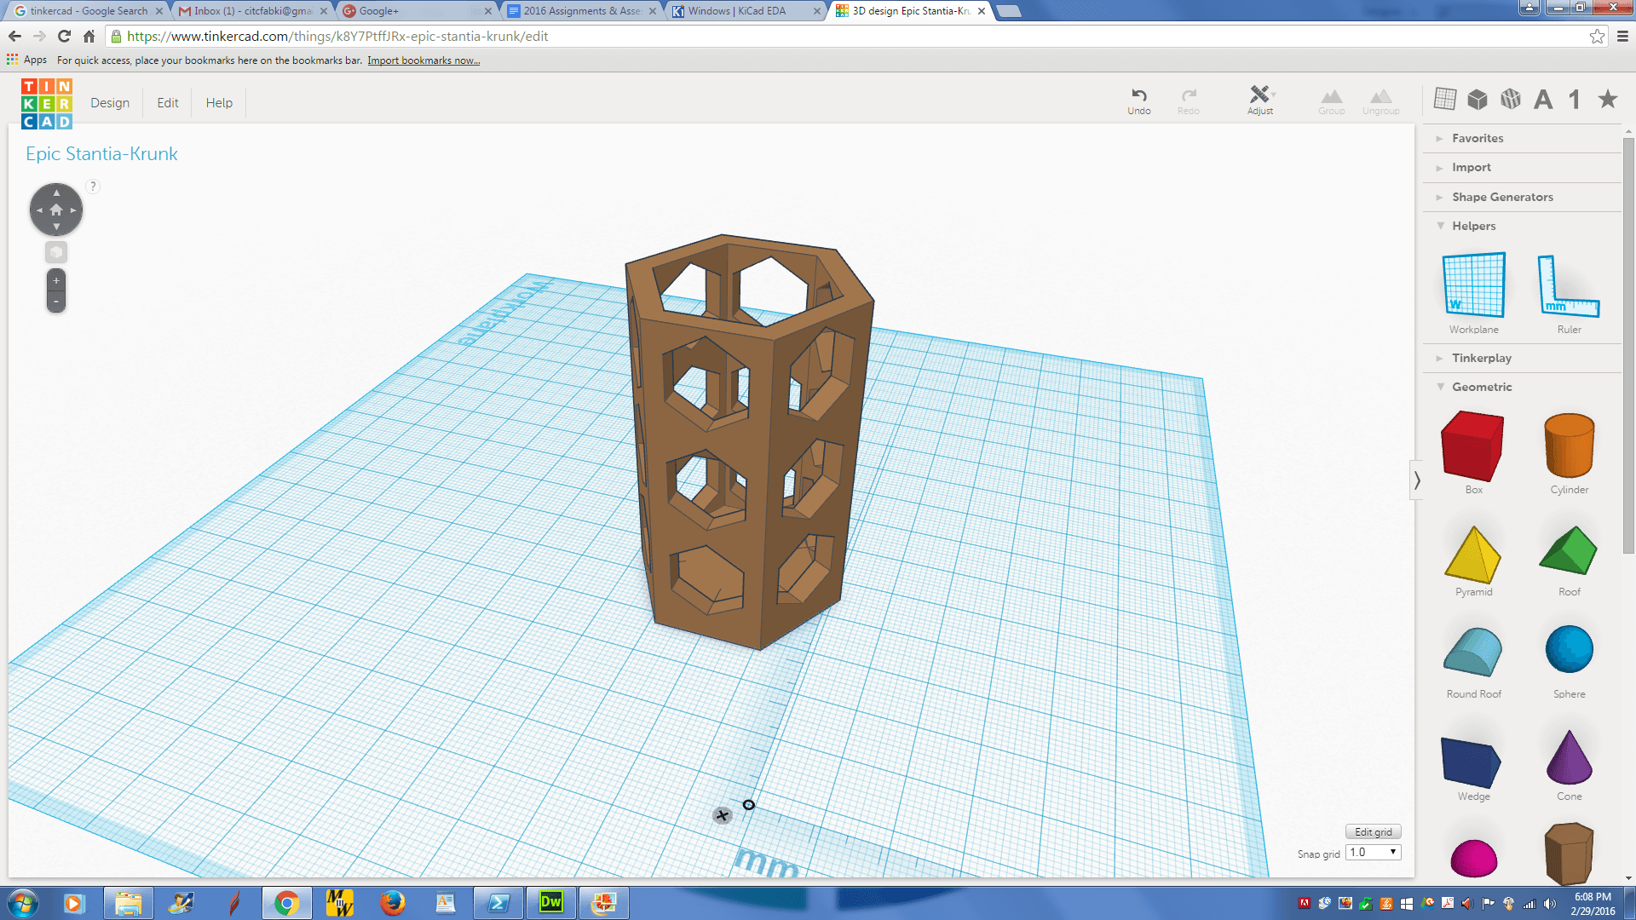Click the Undo icon
Image resolution: width=1636 pixels, height=920 pixels.
click(x=1138, y=101)
